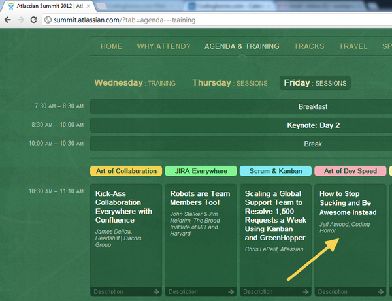Click the globe icon in address bar

pyautogui.click(x=48, y=20)
